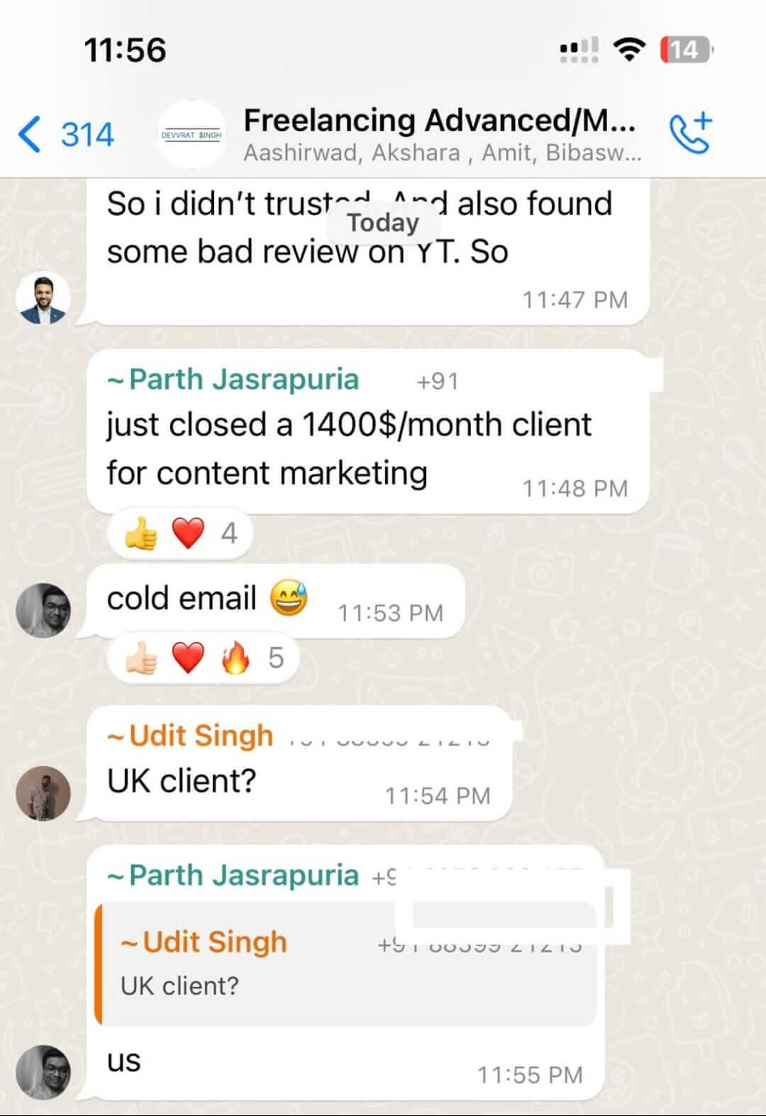Start a group call with phone plus icon
Viewport: 766px width, 1116px height.
(x=690, y=133)
